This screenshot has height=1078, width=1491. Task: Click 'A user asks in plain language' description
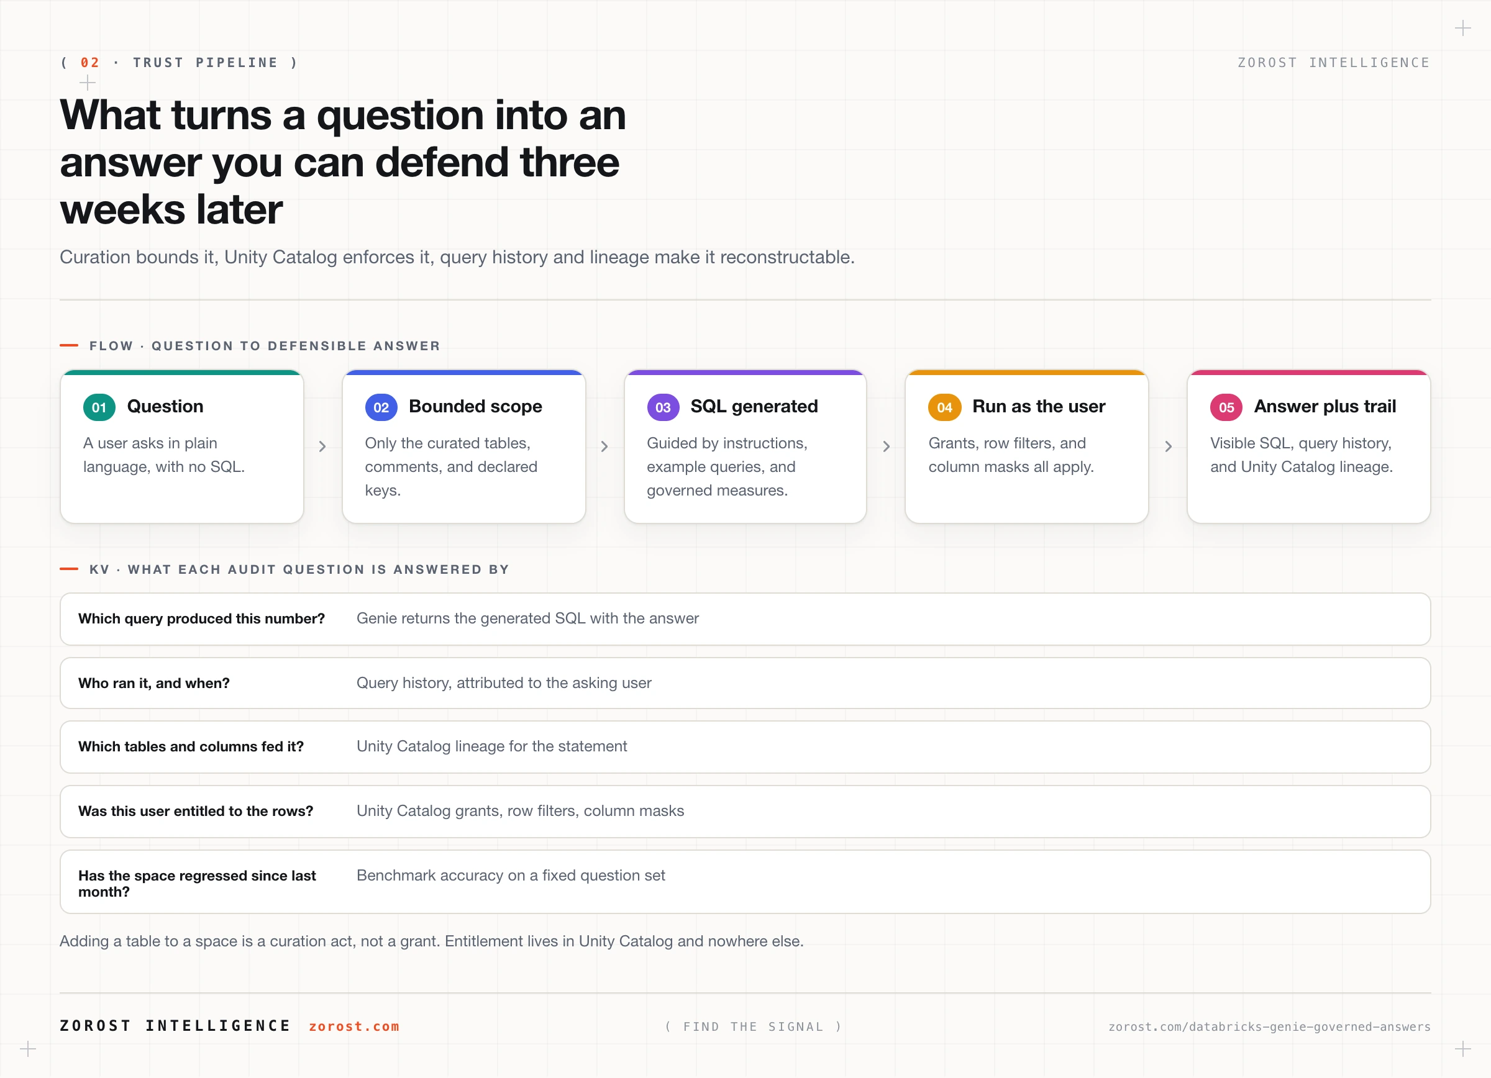[x=163, y=455]
